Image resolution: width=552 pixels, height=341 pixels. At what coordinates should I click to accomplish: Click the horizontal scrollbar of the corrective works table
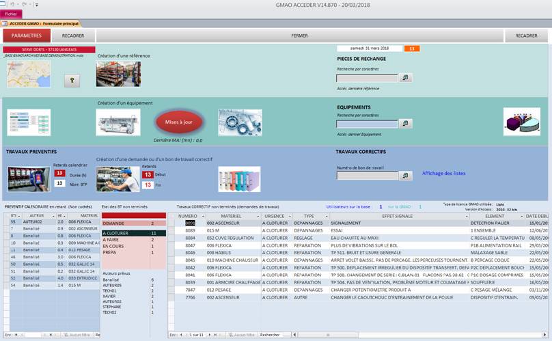[328, 335]
